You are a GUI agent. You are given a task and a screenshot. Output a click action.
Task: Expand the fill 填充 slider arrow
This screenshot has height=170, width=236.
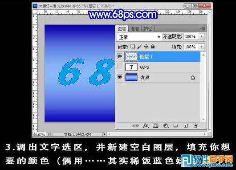202,47
